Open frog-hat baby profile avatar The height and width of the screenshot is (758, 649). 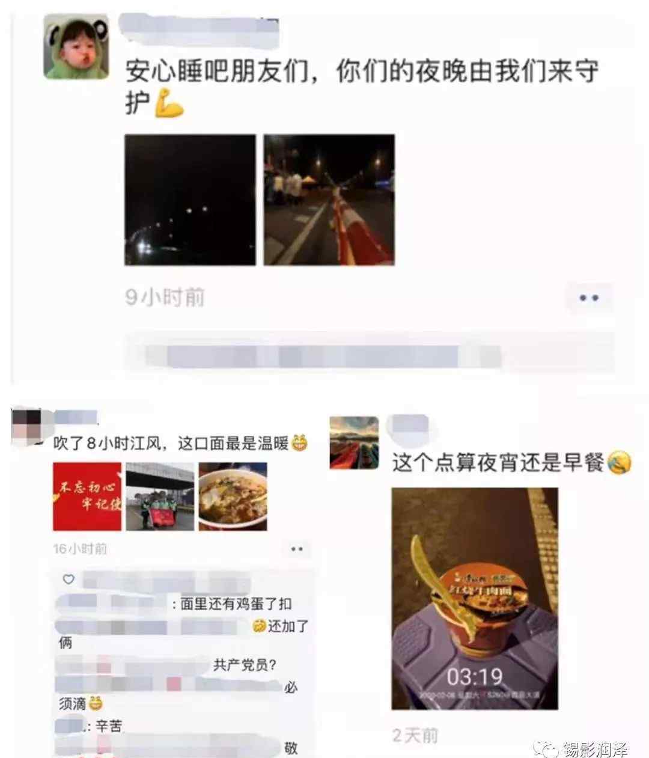point(76,46)
